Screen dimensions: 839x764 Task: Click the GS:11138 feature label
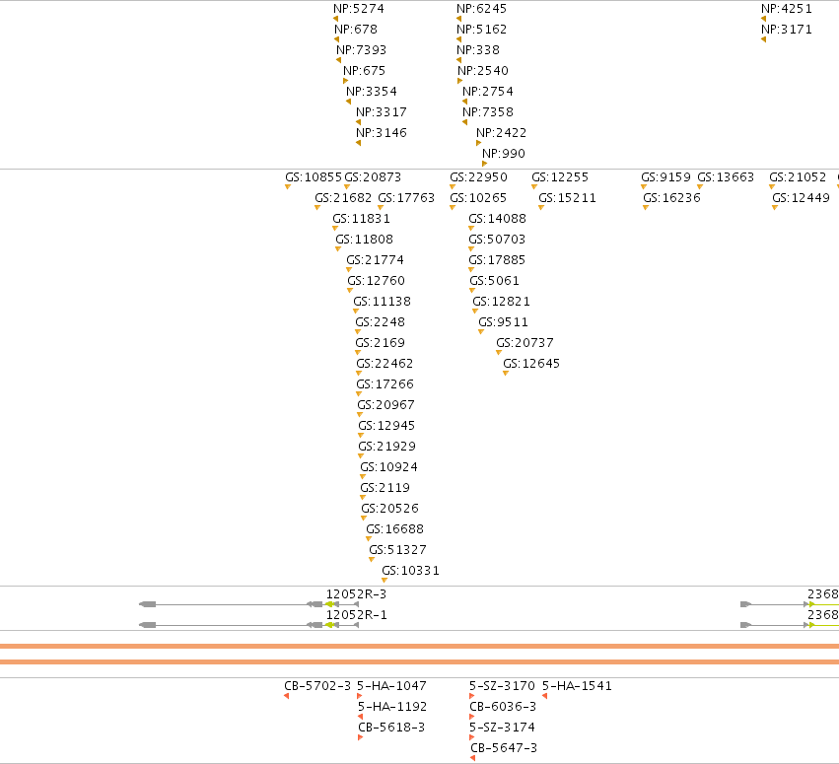383,302
